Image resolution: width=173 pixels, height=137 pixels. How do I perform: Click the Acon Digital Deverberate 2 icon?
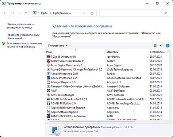(x=49, y=65)
